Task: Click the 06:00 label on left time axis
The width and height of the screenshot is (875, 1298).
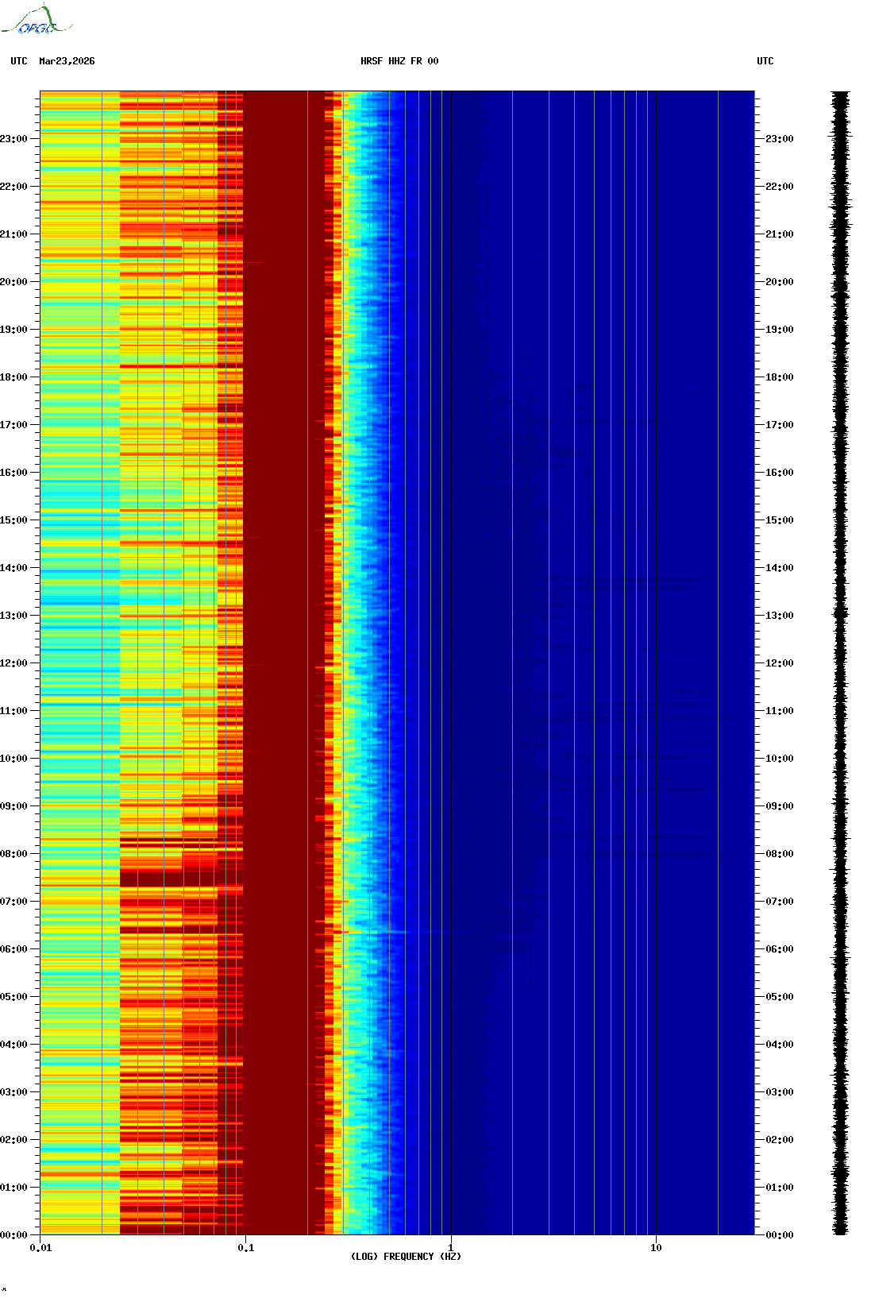Action: click(13, 949)
